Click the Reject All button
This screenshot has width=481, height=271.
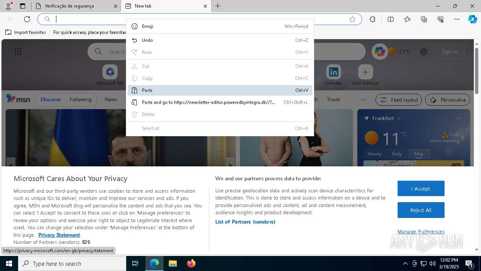tap(421, 210)
